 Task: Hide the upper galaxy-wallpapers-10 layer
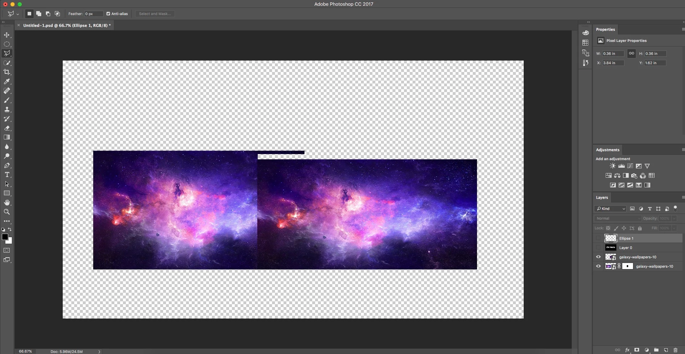(598, 257)
